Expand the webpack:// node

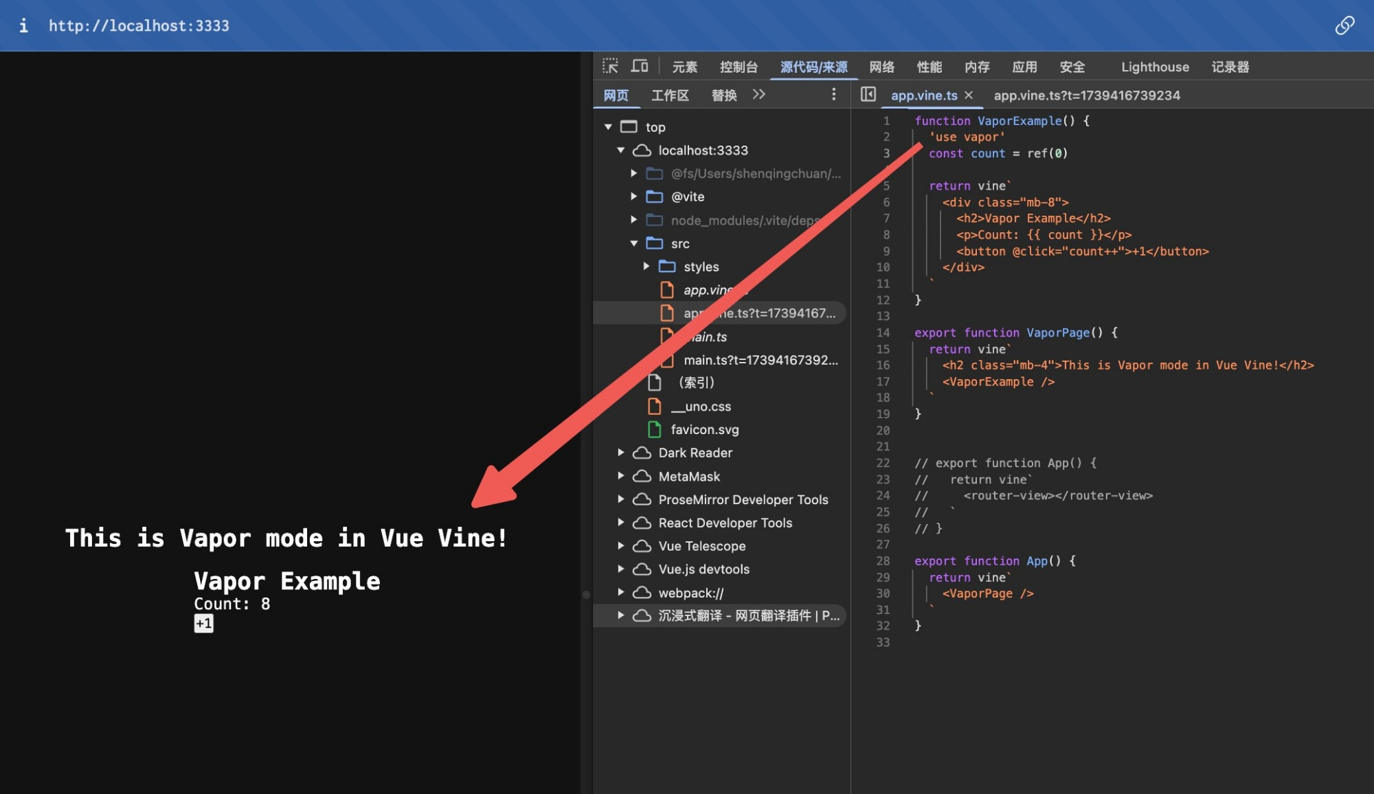(620, 592)
